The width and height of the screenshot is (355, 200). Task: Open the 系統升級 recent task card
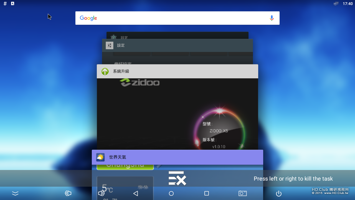click(177, 107)
